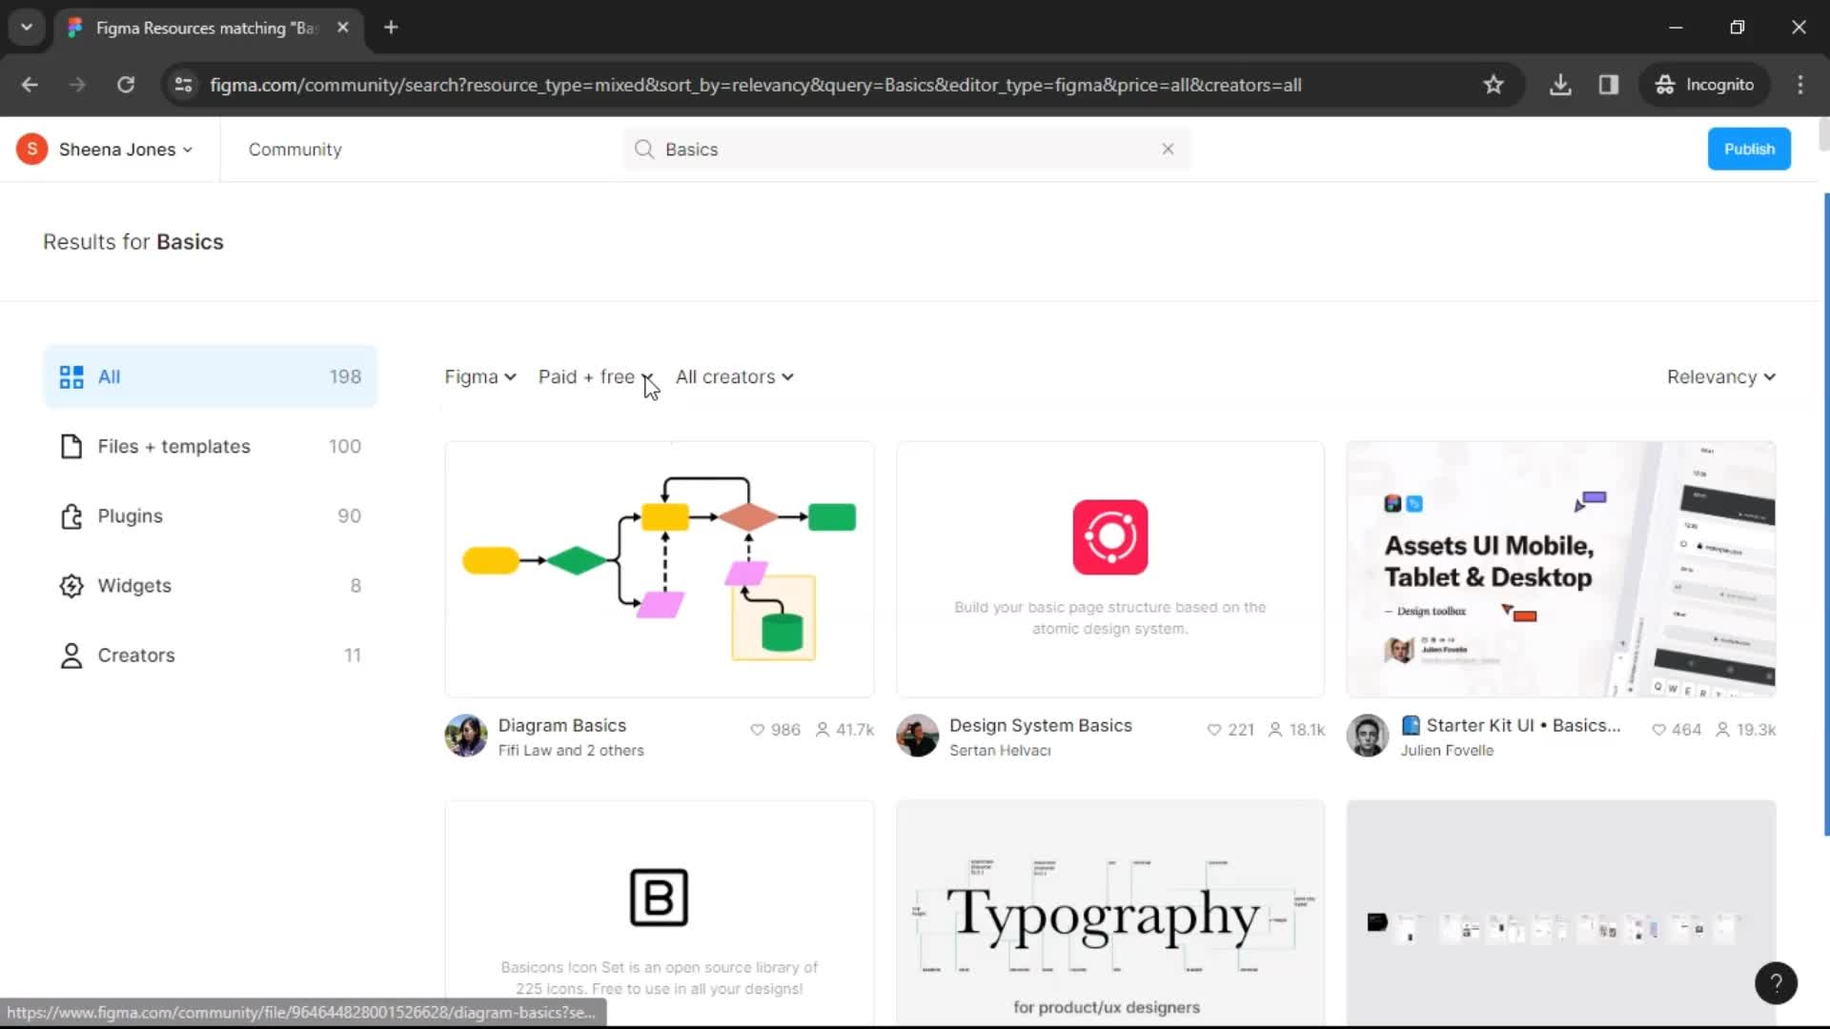This screenshot has height=1029, width=1830.
Task: Click Julien Fovelle's avatar
Action: pyautogui.click(x=1368, y=736)
